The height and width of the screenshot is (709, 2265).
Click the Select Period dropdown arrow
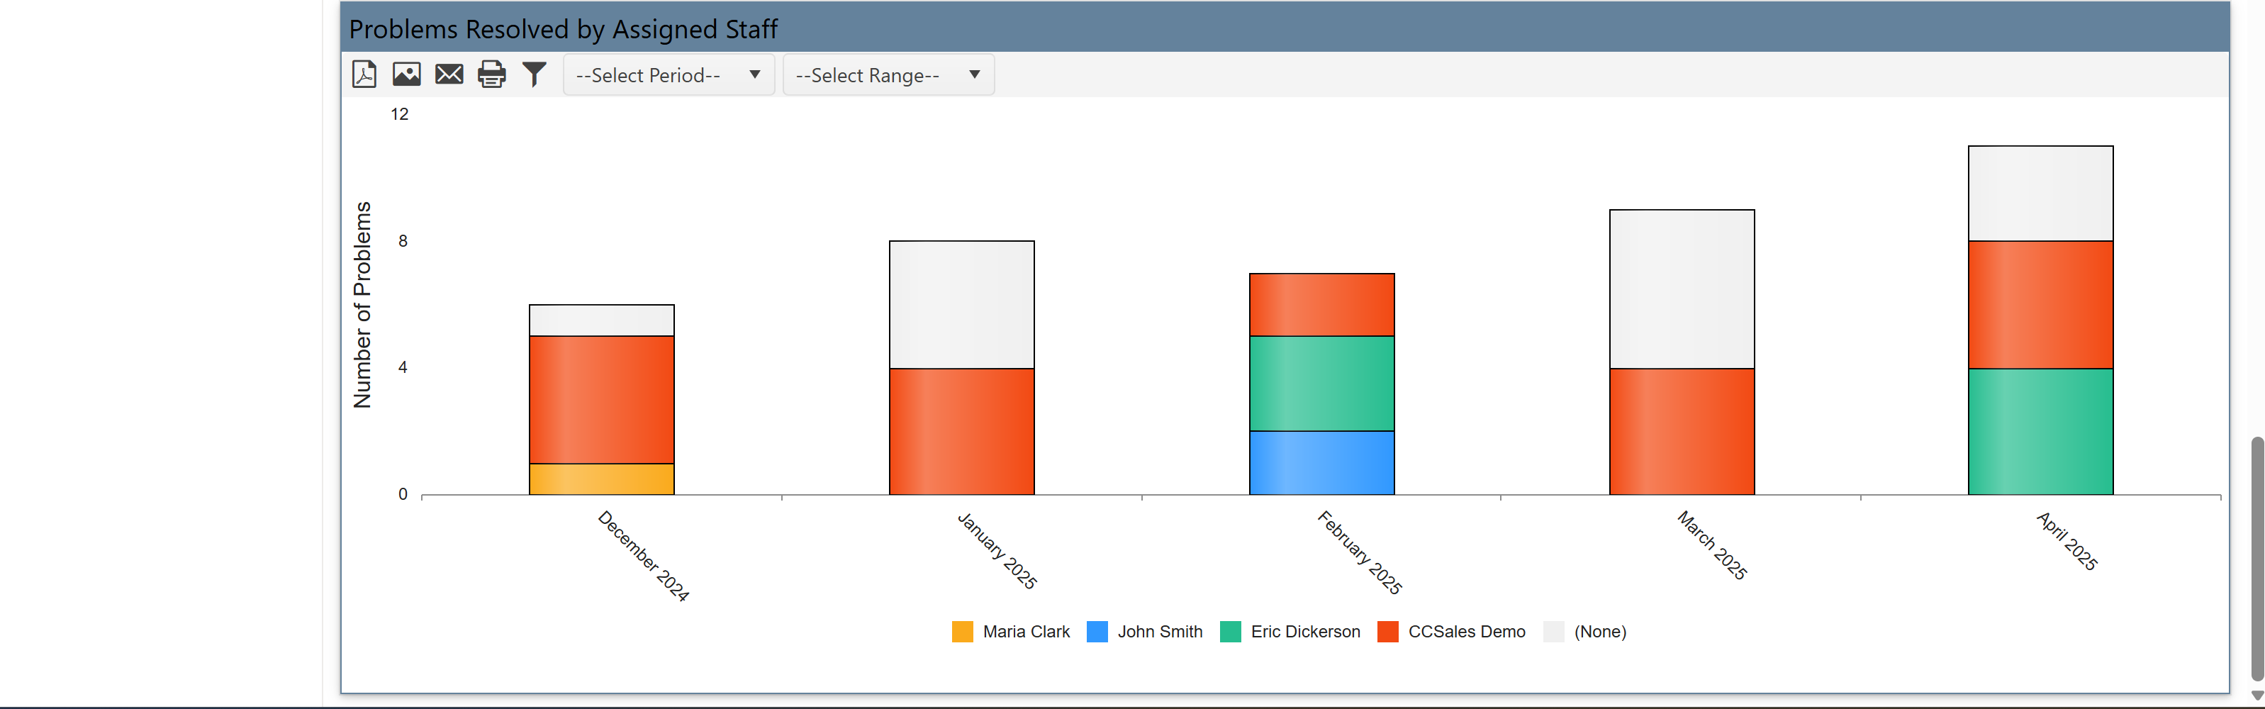tap(754, 74)
